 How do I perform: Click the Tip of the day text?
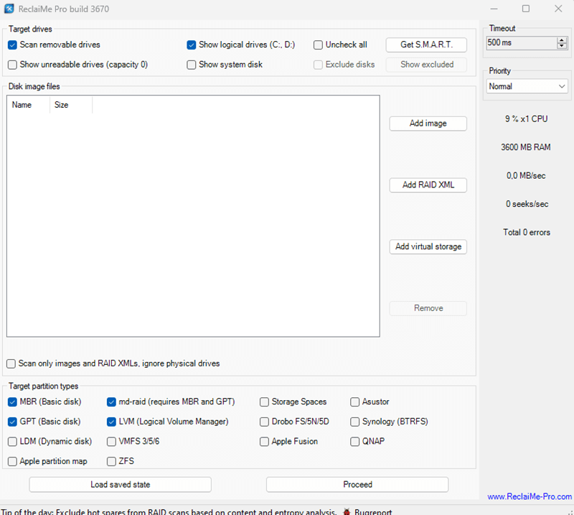(x=169, y=511)
